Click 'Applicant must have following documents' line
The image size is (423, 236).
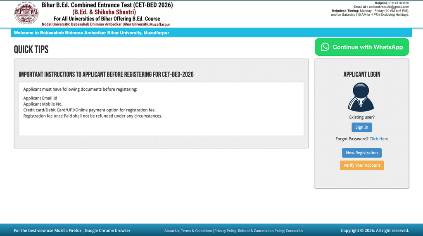[x=80, y=90]
